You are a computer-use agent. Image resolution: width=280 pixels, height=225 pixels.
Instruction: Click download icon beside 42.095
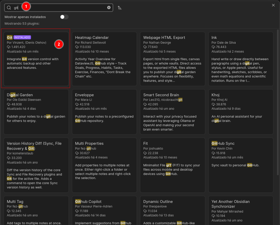[x=145, y=104]
